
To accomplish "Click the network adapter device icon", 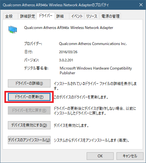I will coord(13,30).
